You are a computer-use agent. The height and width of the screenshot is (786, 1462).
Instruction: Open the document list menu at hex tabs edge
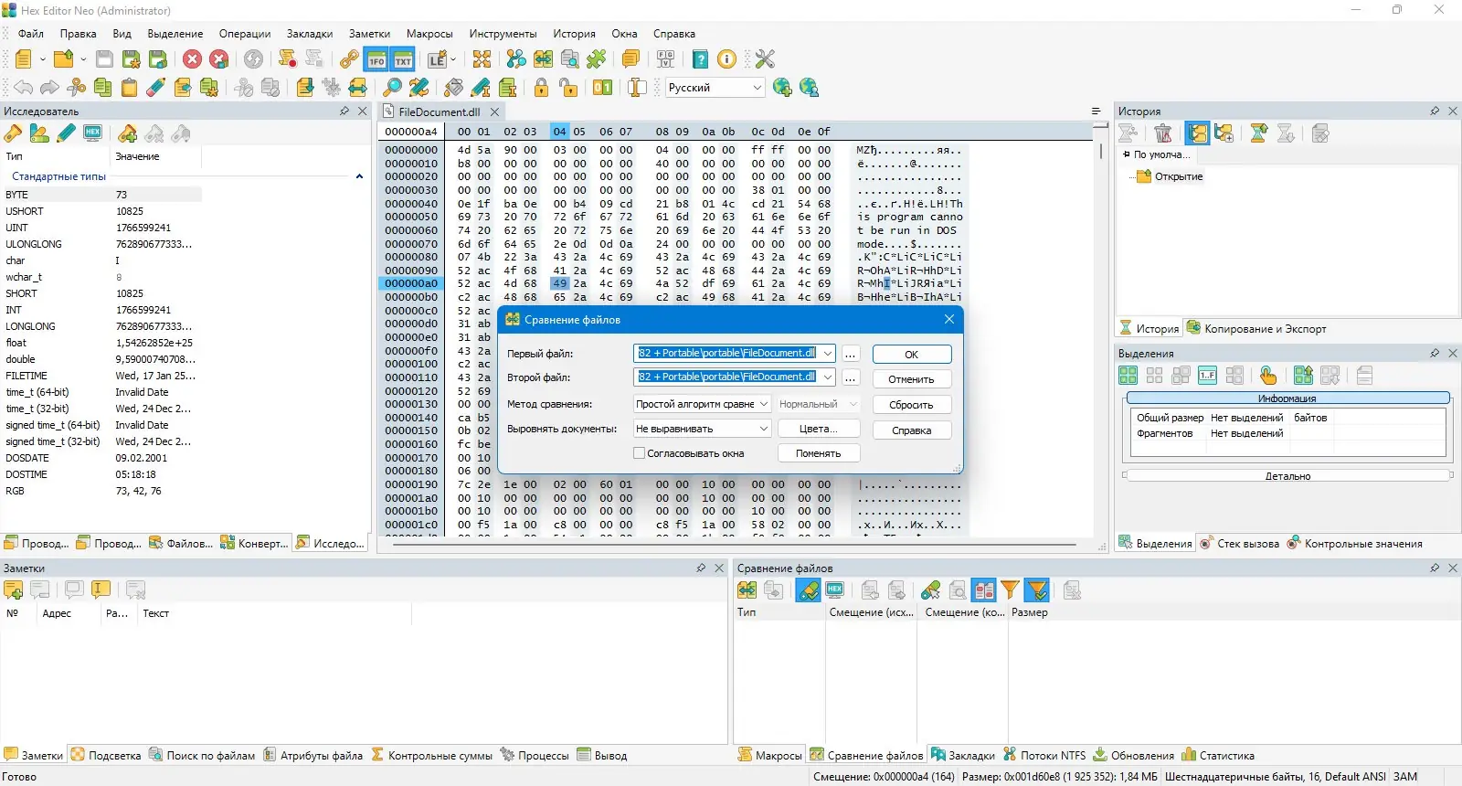1096,112
